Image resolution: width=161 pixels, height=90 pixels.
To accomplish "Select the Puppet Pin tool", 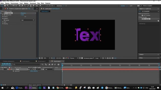I will tap(40, 5).
